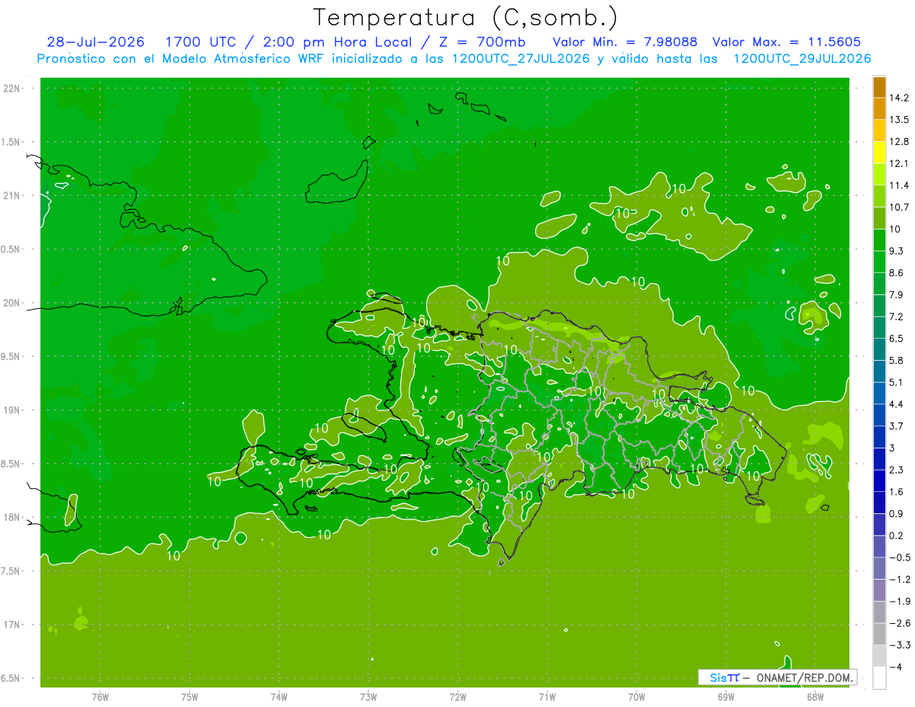This screenshot has height=707, width=915.
Task: Click the "3.7" color scale value
Action: click(897, 426)
